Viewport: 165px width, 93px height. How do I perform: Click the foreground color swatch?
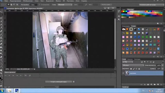[1, 78]
